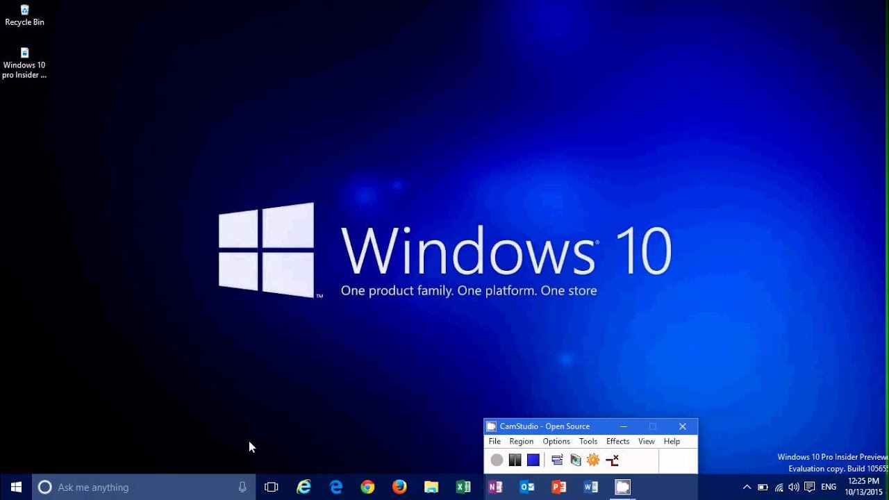The image size is (889, 500).
Task: Open the Effects menu
Action: [617, 442]
